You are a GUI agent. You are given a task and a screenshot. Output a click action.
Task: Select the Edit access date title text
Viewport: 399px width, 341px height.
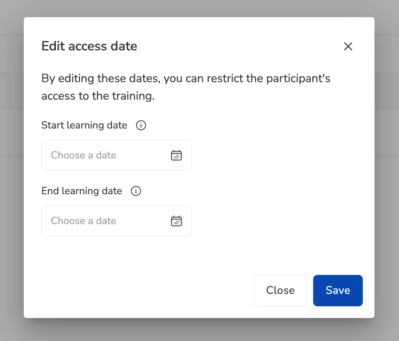click(x=89, y=46)
